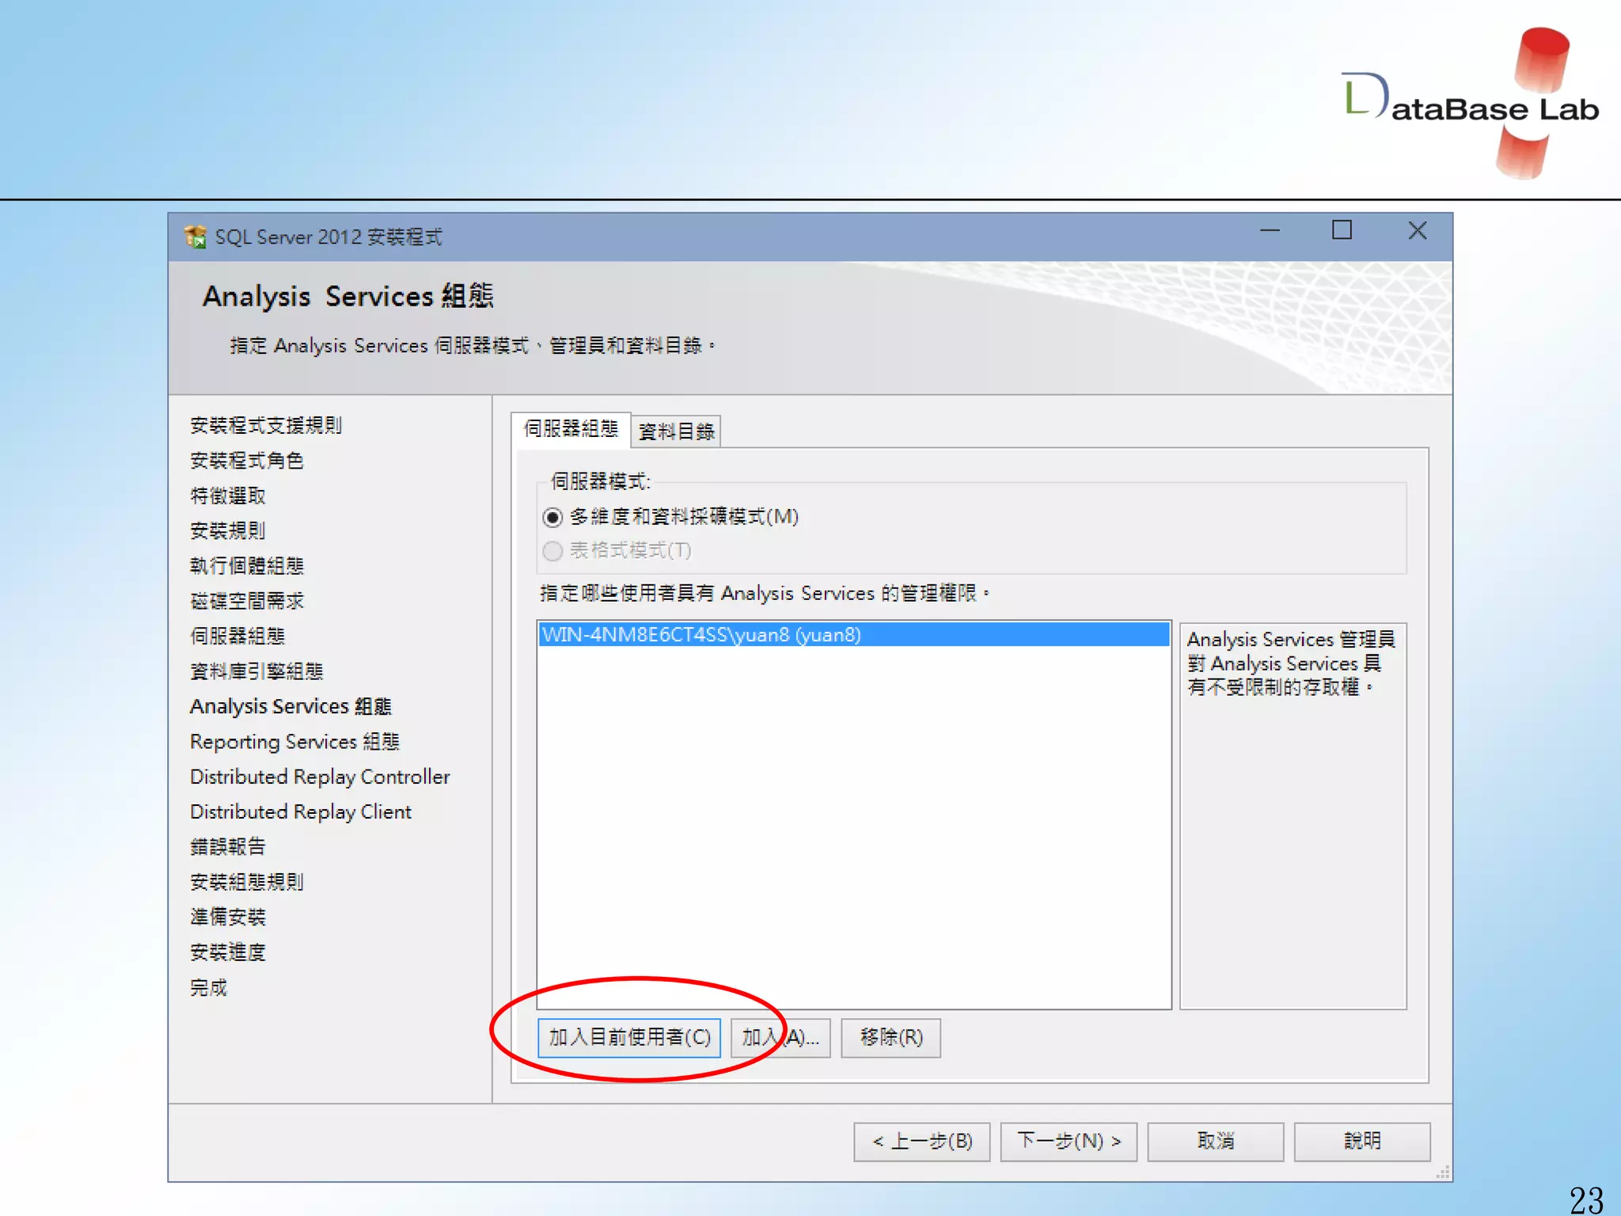
Task: Select 表格式模式(T) radio button
Action: (x=552, y=551)
